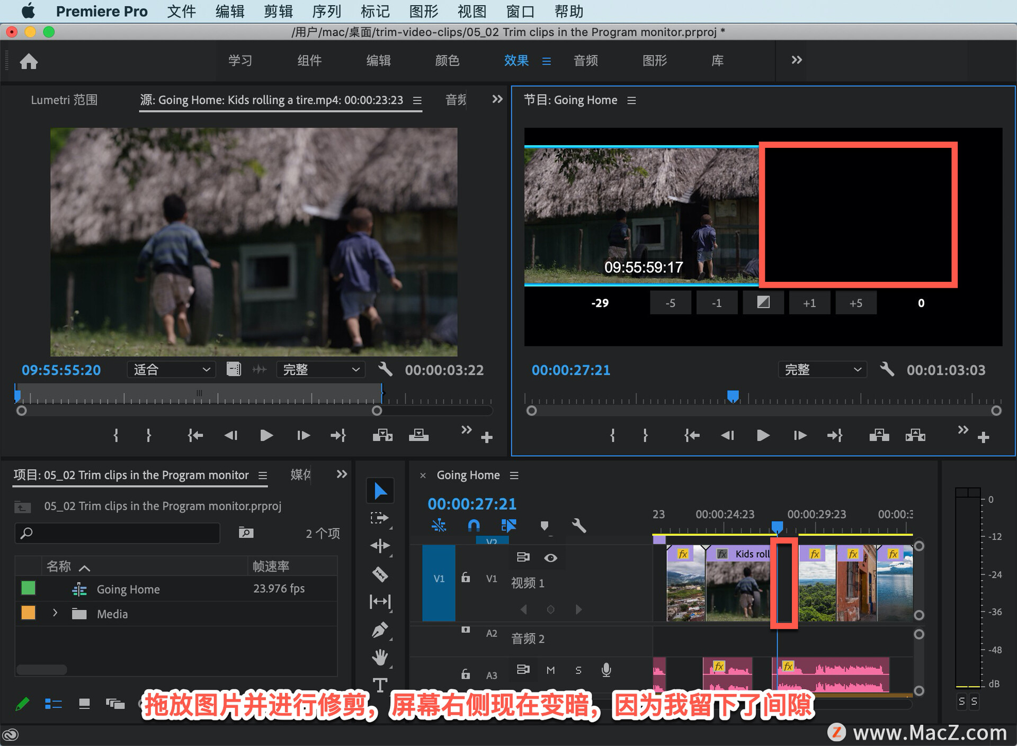The width and height of the screenshot is (1017, 746).
Task: Trim backward five frames -5
Action: click(x=670, y=303)
